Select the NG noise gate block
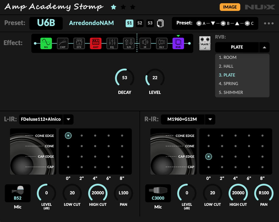Viewport: 279px width, 222px height. [x=46, y=43]
